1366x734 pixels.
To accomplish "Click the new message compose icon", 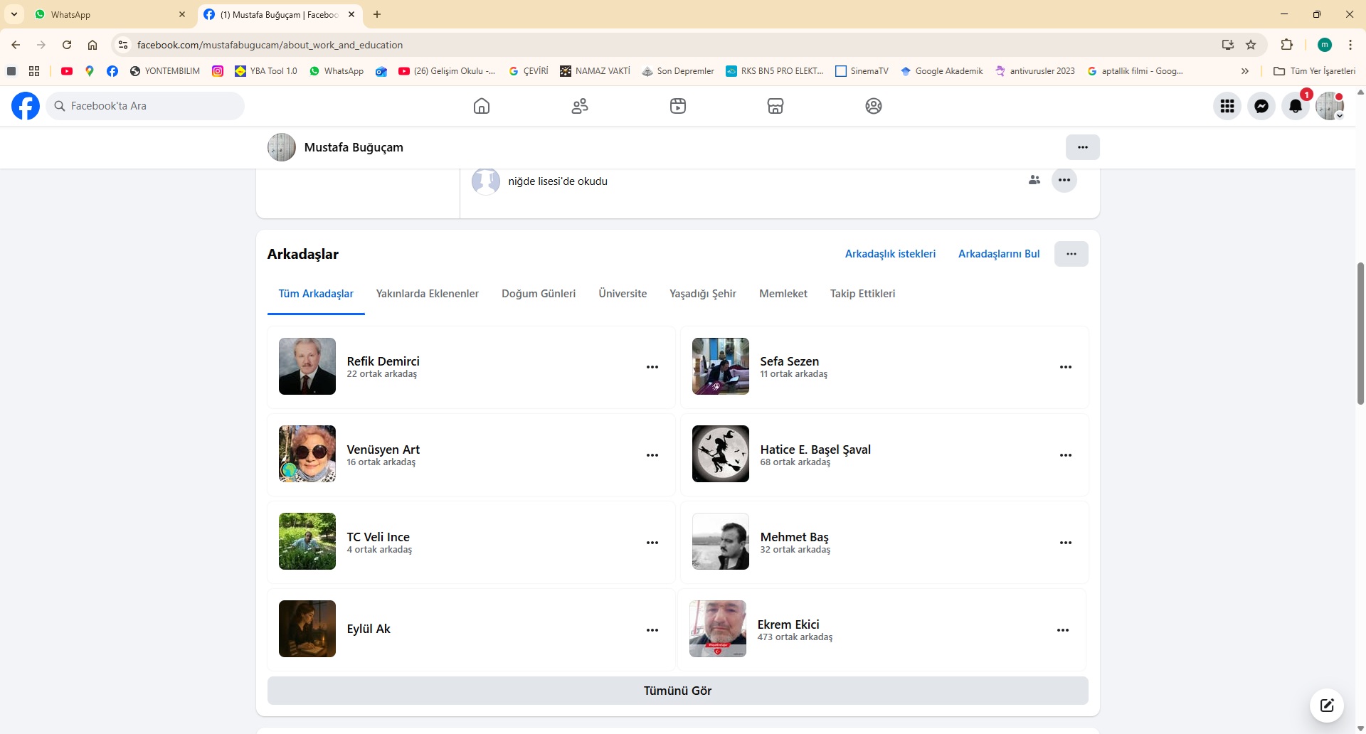I will (x=1327, y=705).
